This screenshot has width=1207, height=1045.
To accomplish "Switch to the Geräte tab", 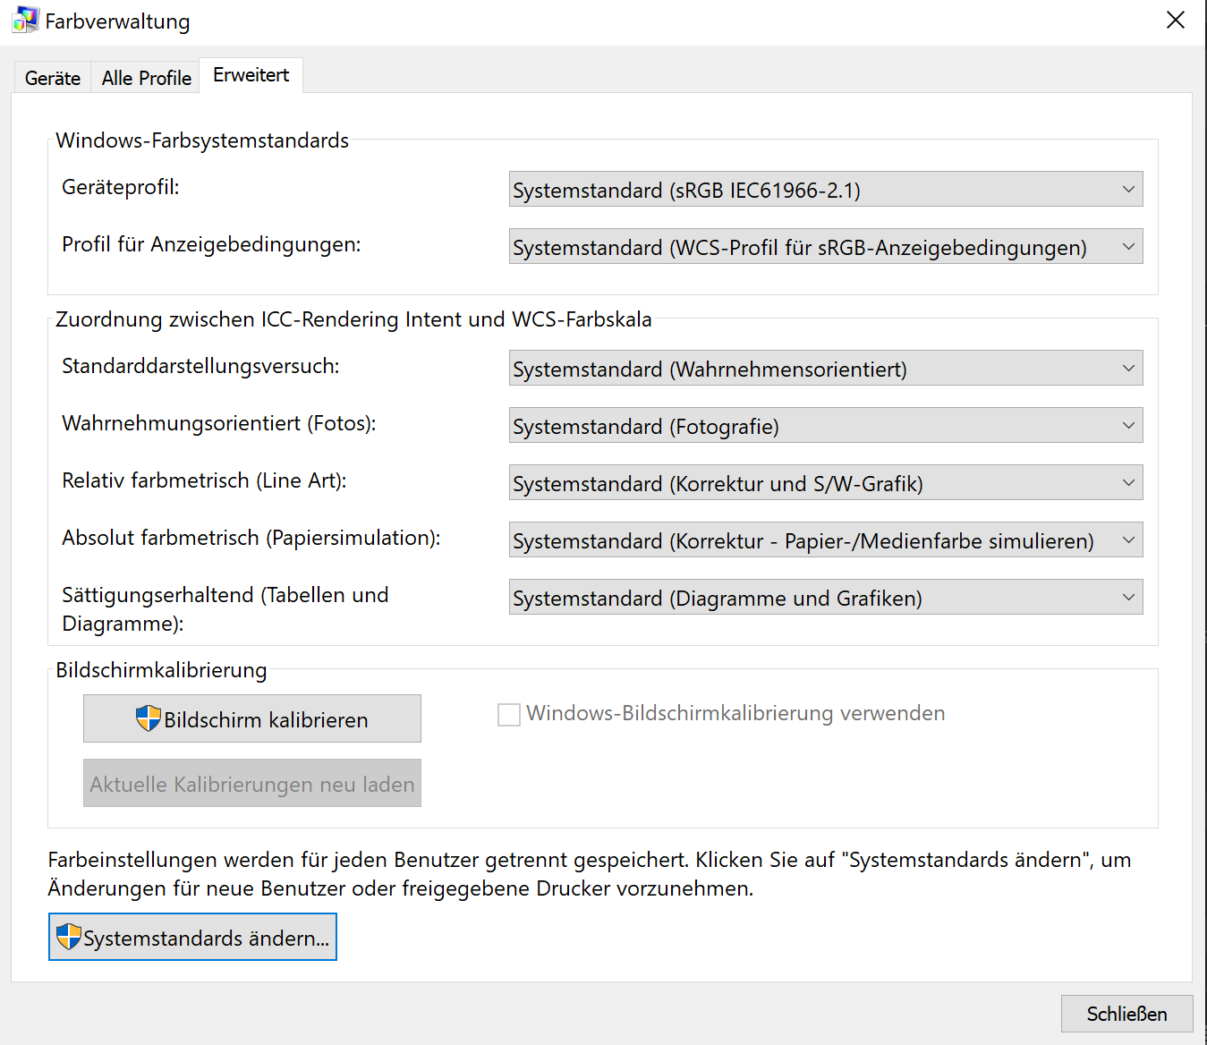I will point(53,78).
